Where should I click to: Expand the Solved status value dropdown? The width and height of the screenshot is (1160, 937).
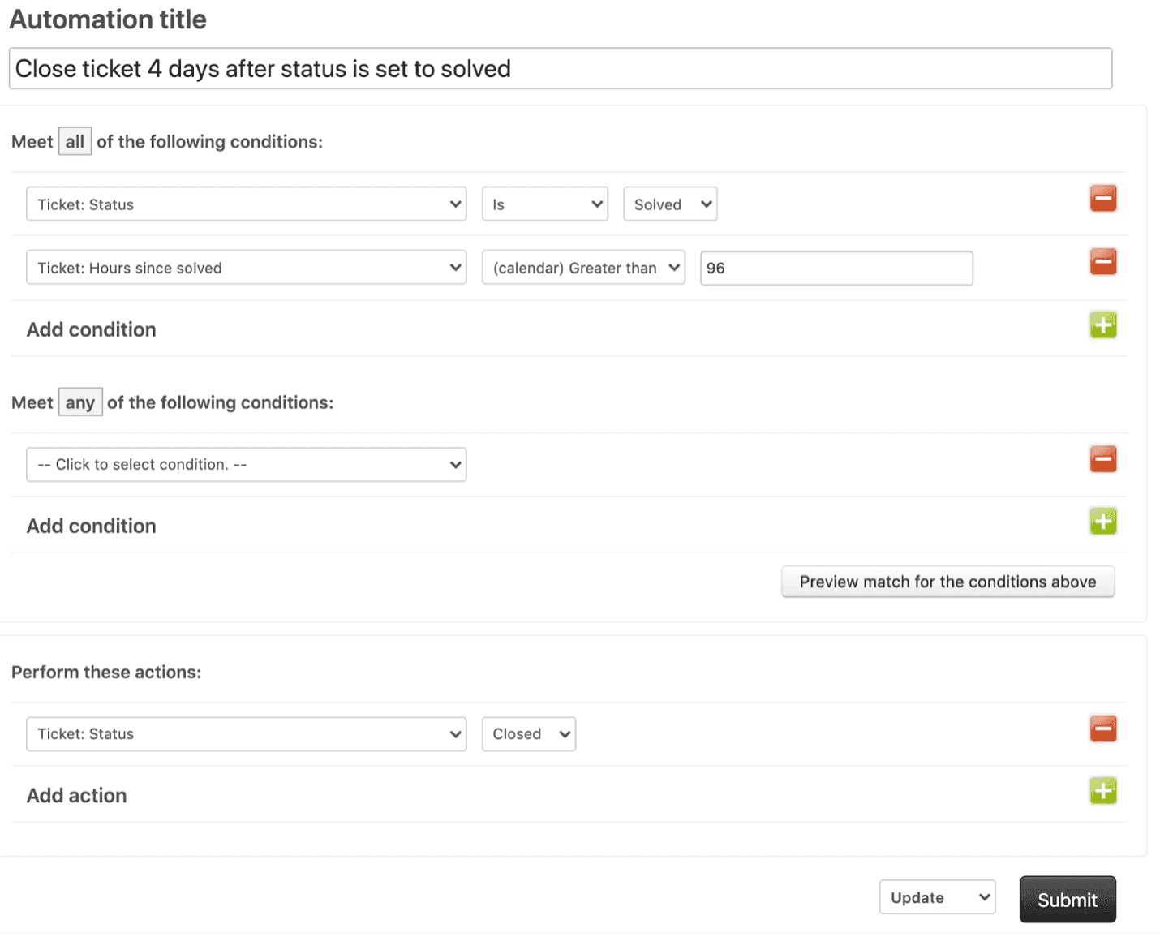(670, 204)
